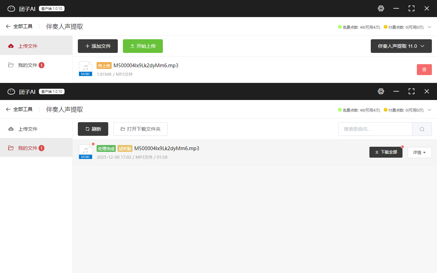This screenshot has height=273, width=437.
Task: Click the magnifier search button beside the song search box
Action: 422,129
